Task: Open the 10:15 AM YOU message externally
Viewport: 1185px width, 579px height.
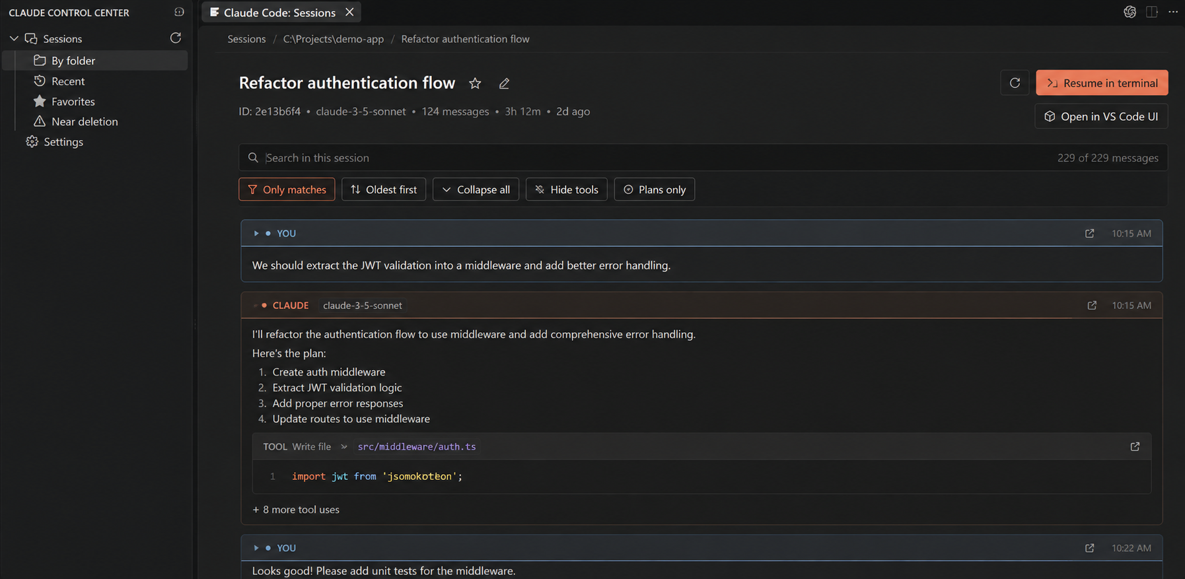Action: click(x=1090, y=233)
